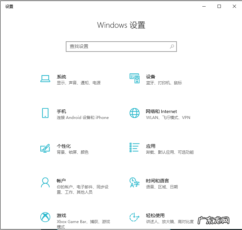Click the text 显示、声音、通知、电源
The image size is (242, 230).
pos(79,83)
